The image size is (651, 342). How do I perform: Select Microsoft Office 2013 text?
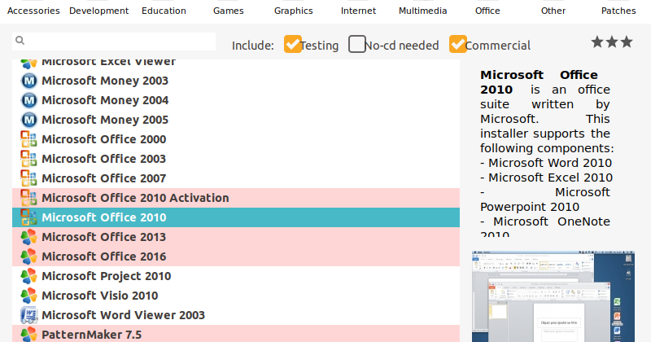104,237
